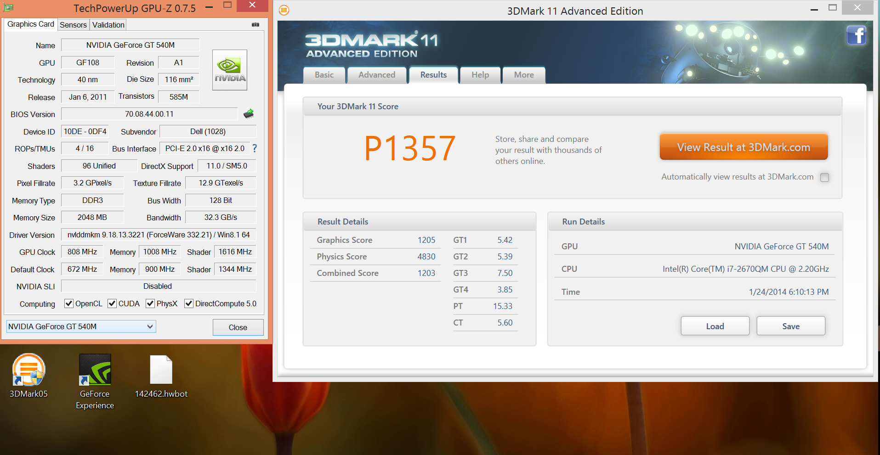Click the NVIDIA logo in GPU-Z
The width and height of the screenshot is (880, 455).
tap(230, 70)
